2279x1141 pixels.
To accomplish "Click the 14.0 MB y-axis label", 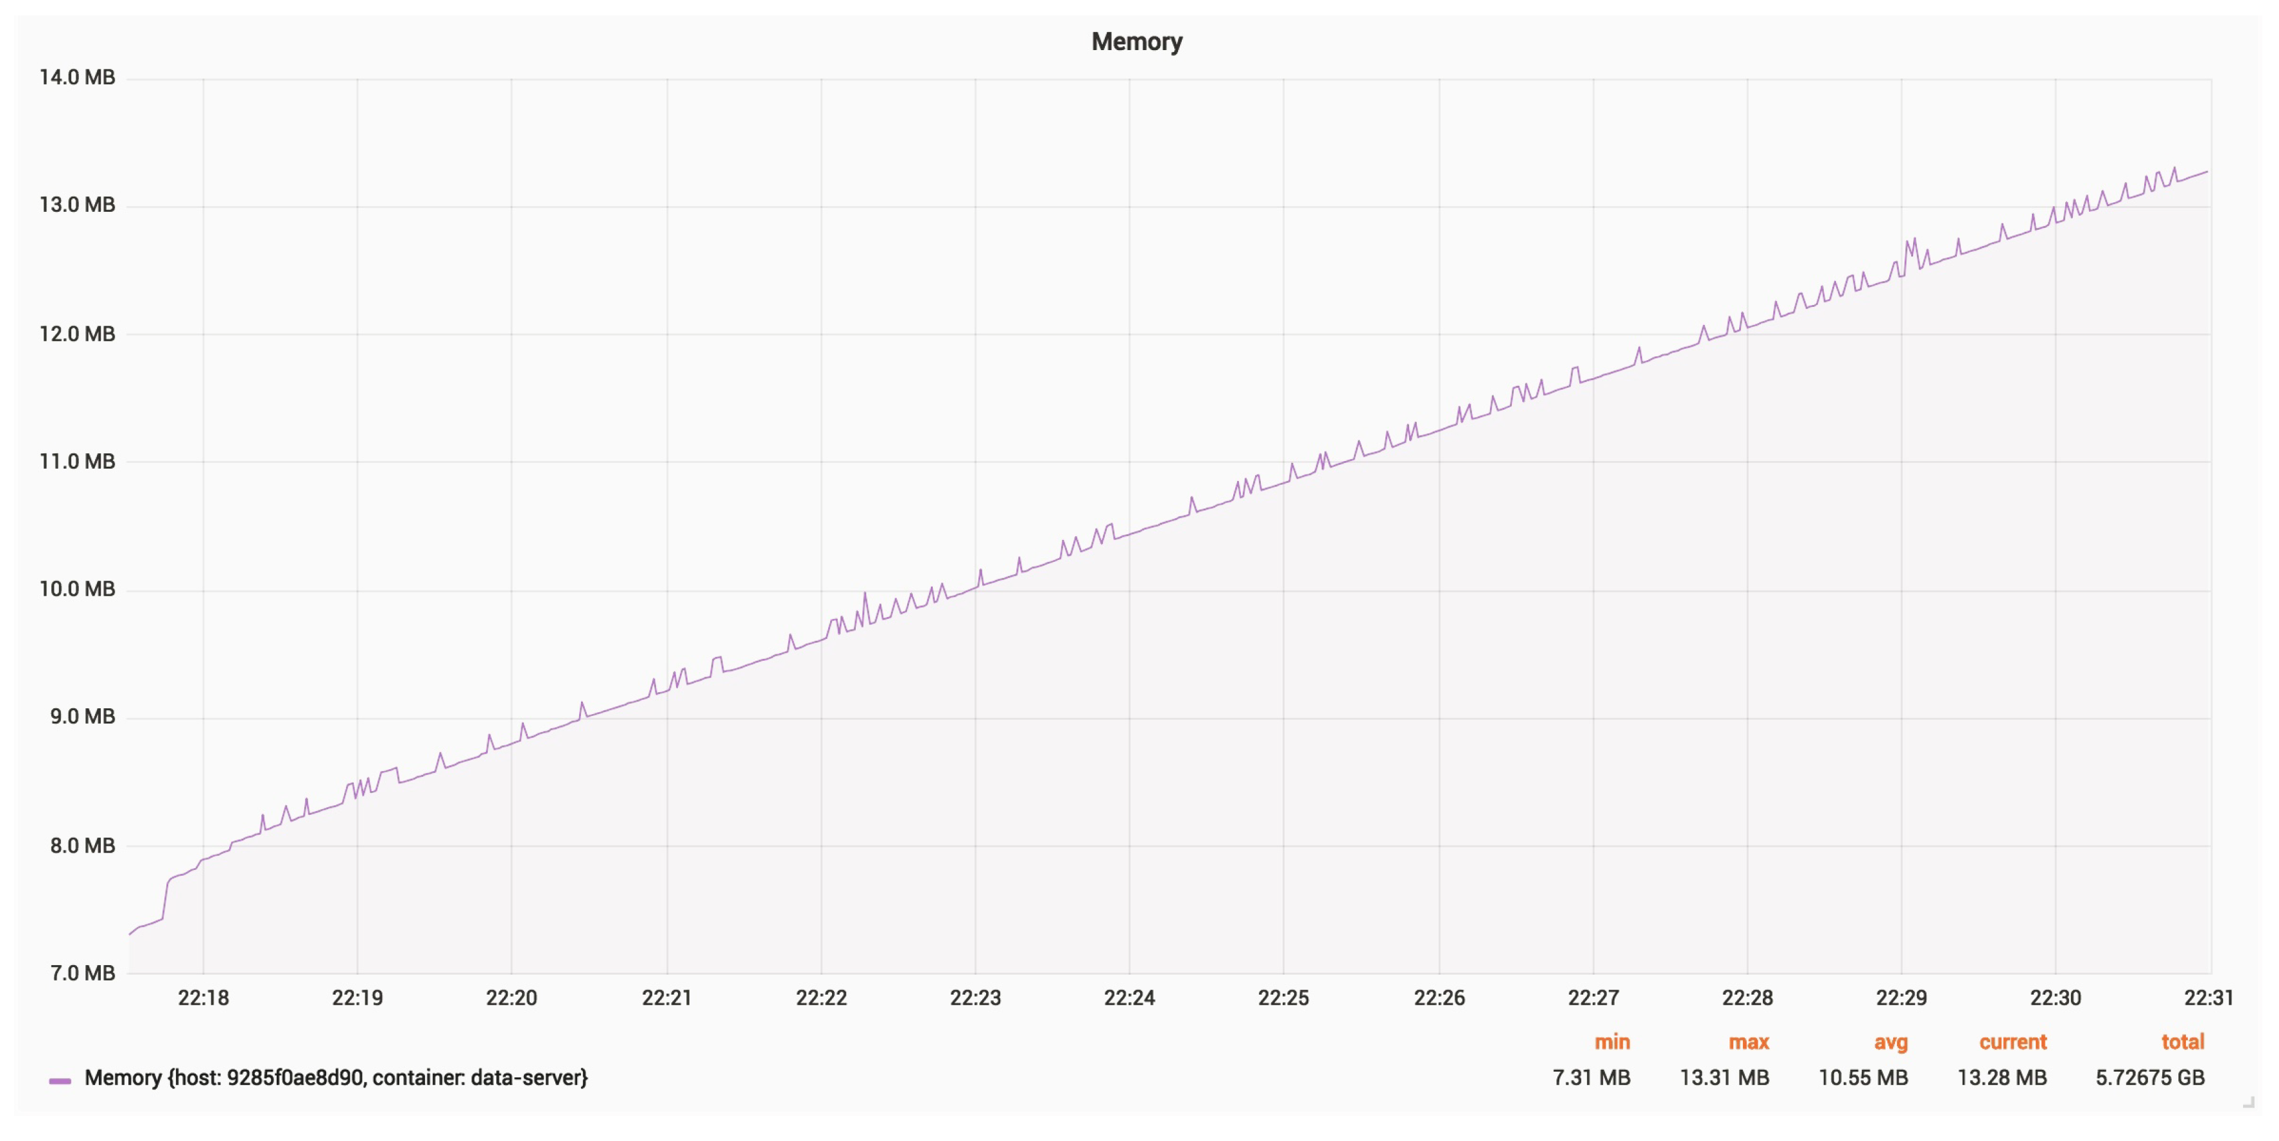I will pos(77,77).
